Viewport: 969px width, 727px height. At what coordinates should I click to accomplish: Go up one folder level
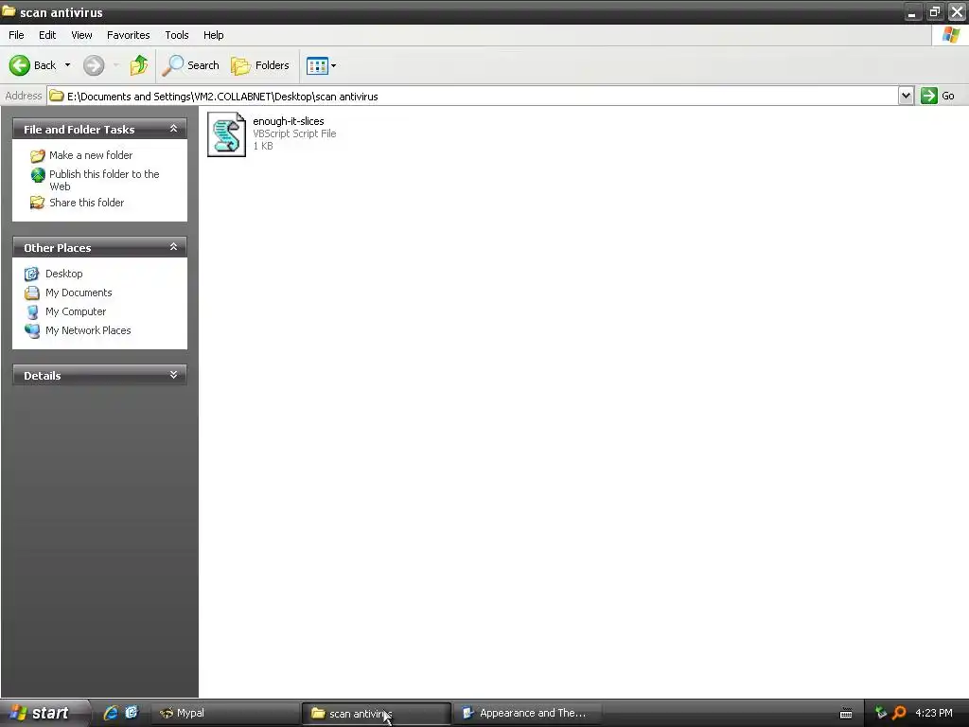point(138,65)
